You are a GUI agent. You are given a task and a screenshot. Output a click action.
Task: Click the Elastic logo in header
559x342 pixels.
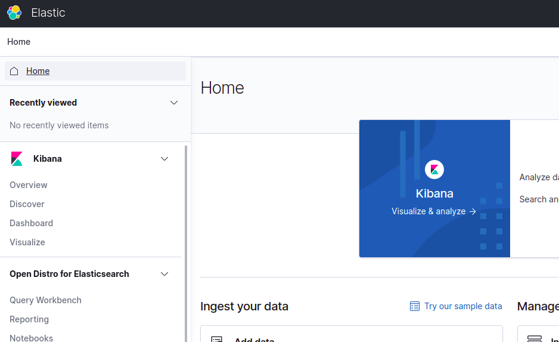tap(14, 13)
